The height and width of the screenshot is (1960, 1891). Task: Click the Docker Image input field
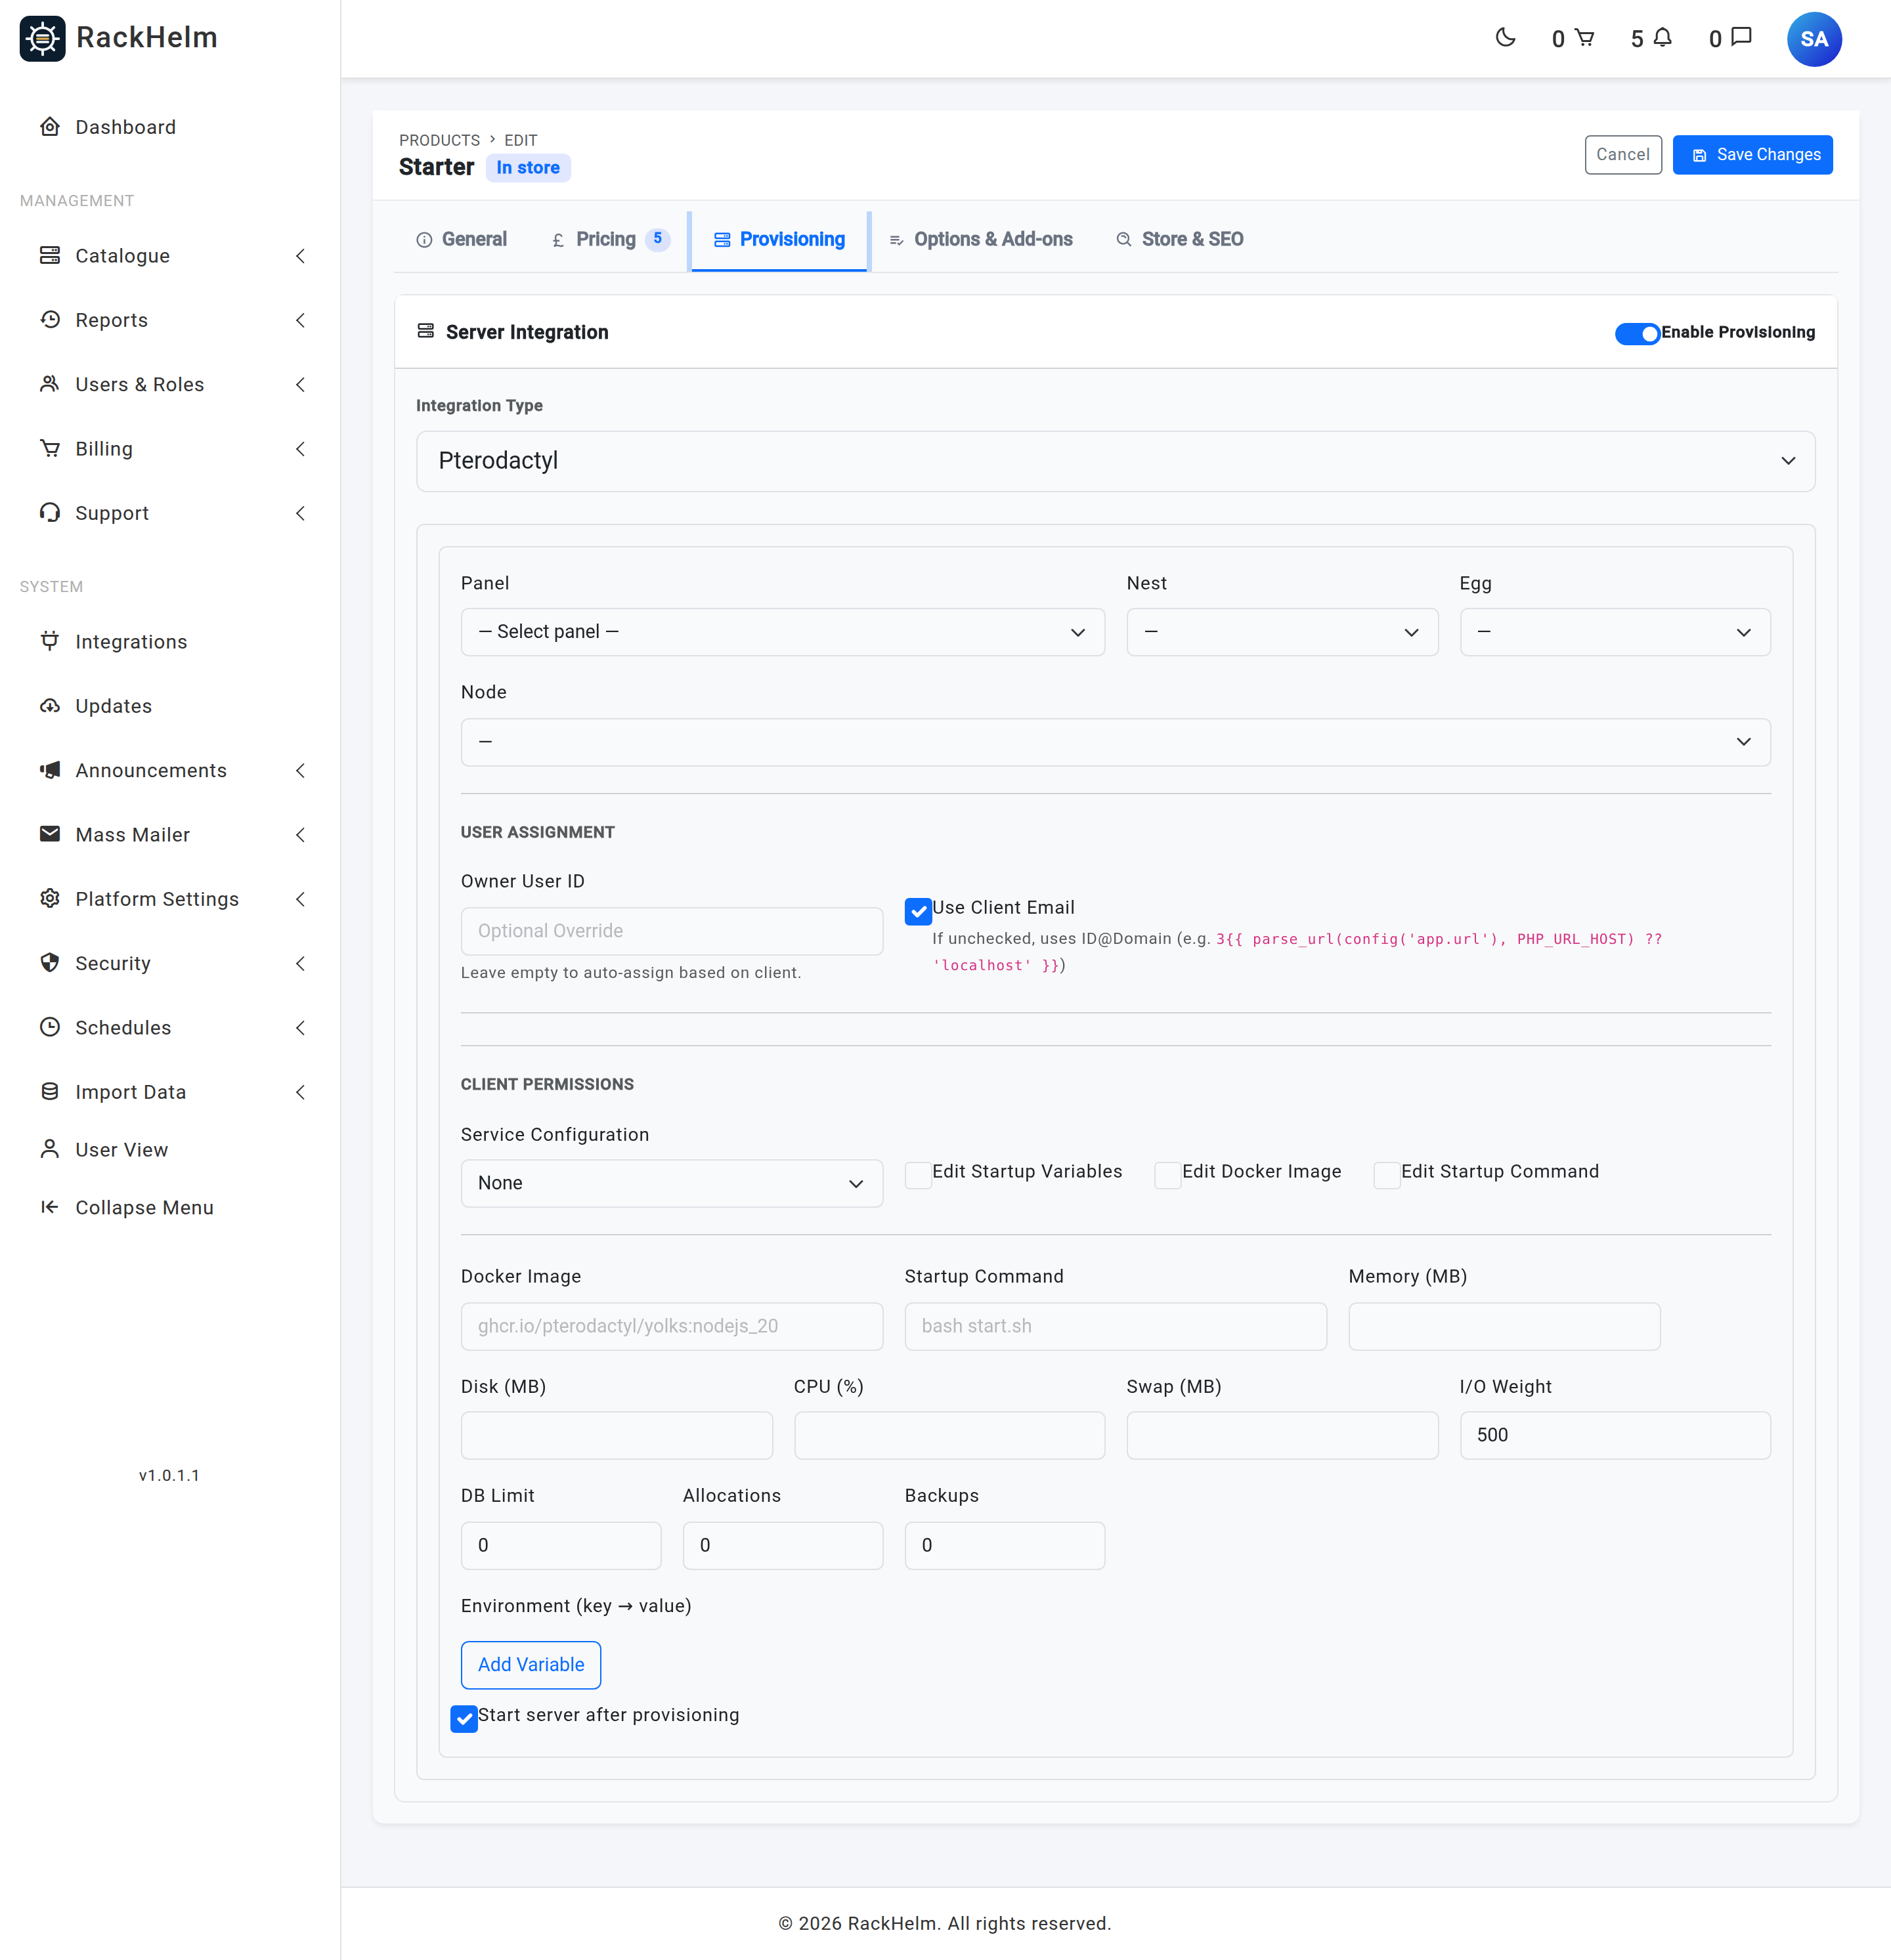coord(671,1326)
